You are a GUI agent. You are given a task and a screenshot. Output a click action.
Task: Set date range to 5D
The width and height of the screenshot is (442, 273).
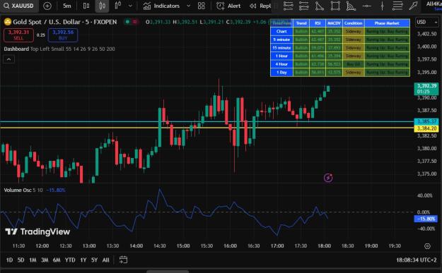tap(21, 260)
